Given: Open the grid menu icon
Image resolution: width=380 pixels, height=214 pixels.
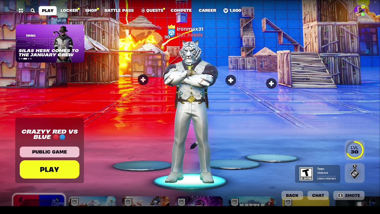Looking at the screenshot, I should [21, 10].
